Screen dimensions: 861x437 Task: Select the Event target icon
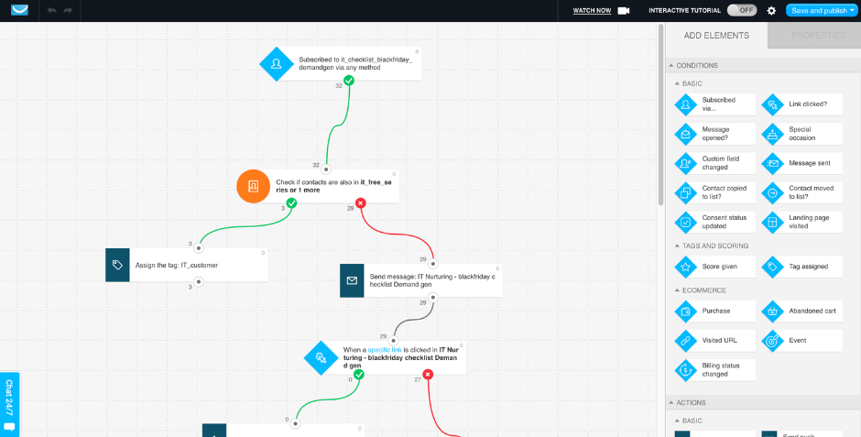tap(772, 341)
